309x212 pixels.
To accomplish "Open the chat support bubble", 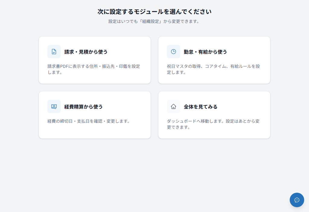I will click(x=297, y=200).
